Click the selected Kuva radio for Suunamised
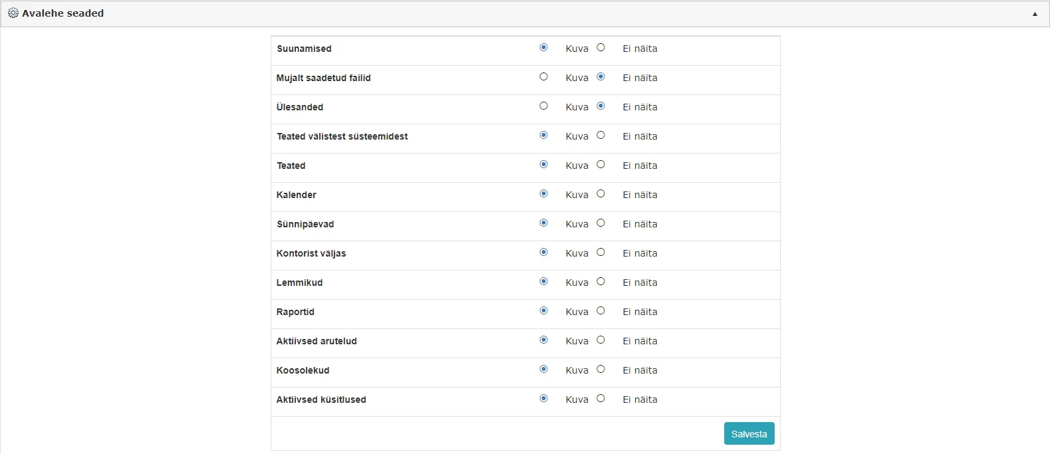The height and width of the screenshot is (454, 1050). click(543, 47)
